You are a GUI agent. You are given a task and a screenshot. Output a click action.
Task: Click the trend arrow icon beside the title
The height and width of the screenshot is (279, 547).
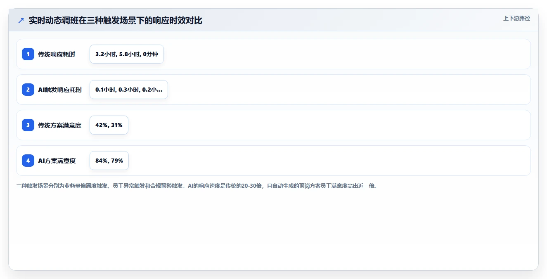21,20
